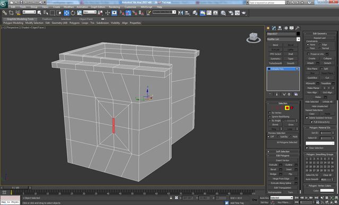Click the Play Animation button

pyautogui.click(x=306, y=198)
